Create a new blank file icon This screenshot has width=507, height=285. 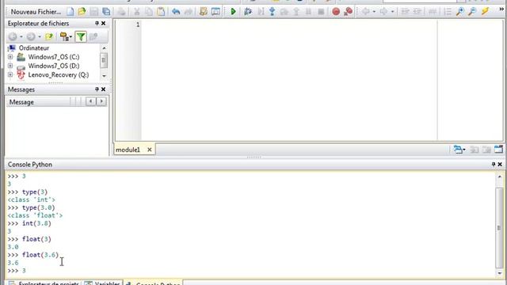71,12
